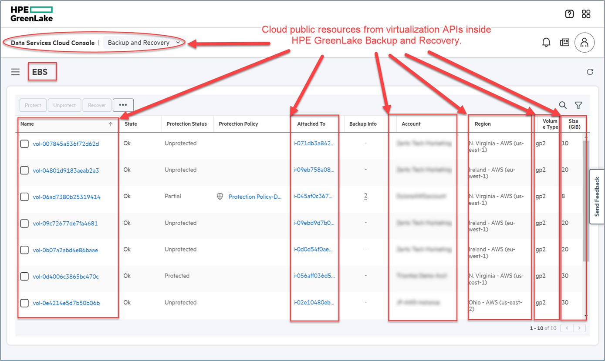Open the apps grid launcher icon
605x361 pixels.
(x=586, y=14)
